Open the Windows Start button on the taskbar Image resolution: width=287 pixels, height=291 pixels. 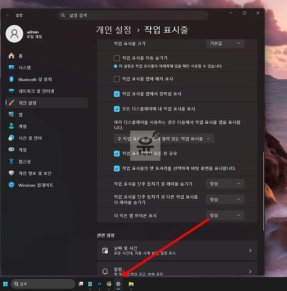pos(6,284)
